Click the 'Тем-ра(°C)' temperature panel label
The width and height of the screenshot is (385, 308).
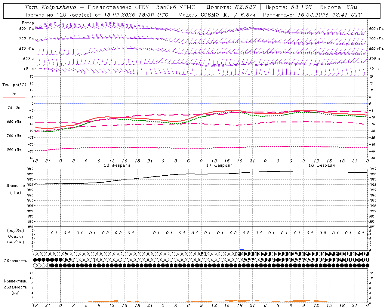coord(14,85)
